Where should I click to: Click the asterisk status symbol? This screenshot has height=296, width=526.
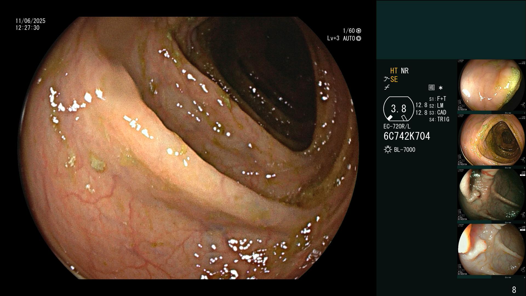tap(441, 88)
